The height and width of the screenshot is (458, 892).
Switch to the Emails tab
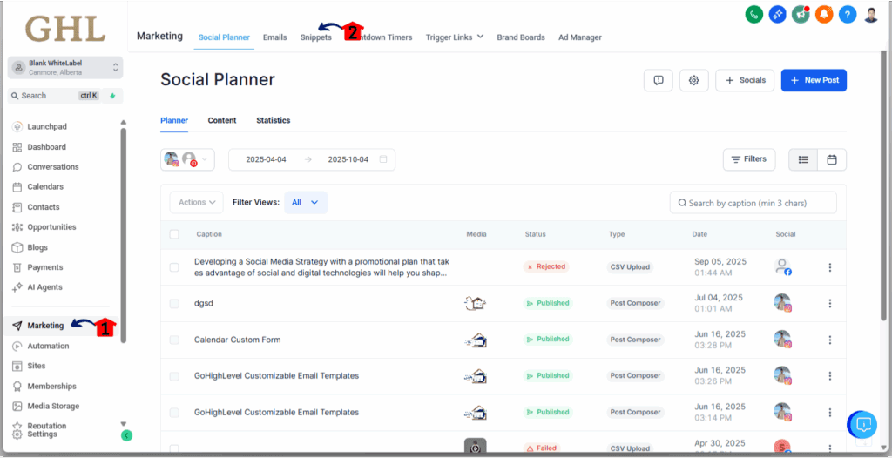274,37
